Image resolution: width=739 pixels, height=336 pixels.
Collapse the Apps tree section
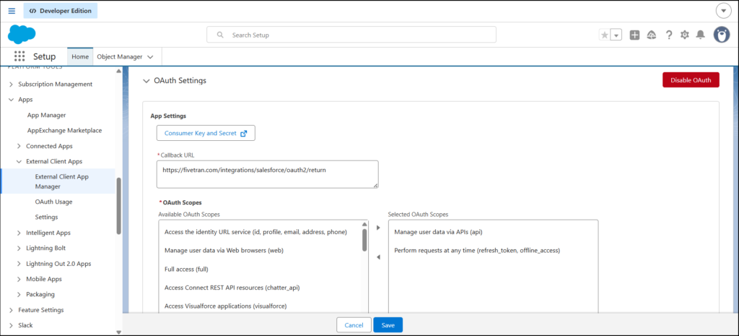(x=12, y=100)
